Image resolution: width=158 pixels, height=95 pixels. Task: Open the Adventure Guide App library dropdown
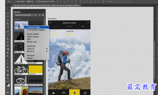pyautogui.click(x=26, y=15)
